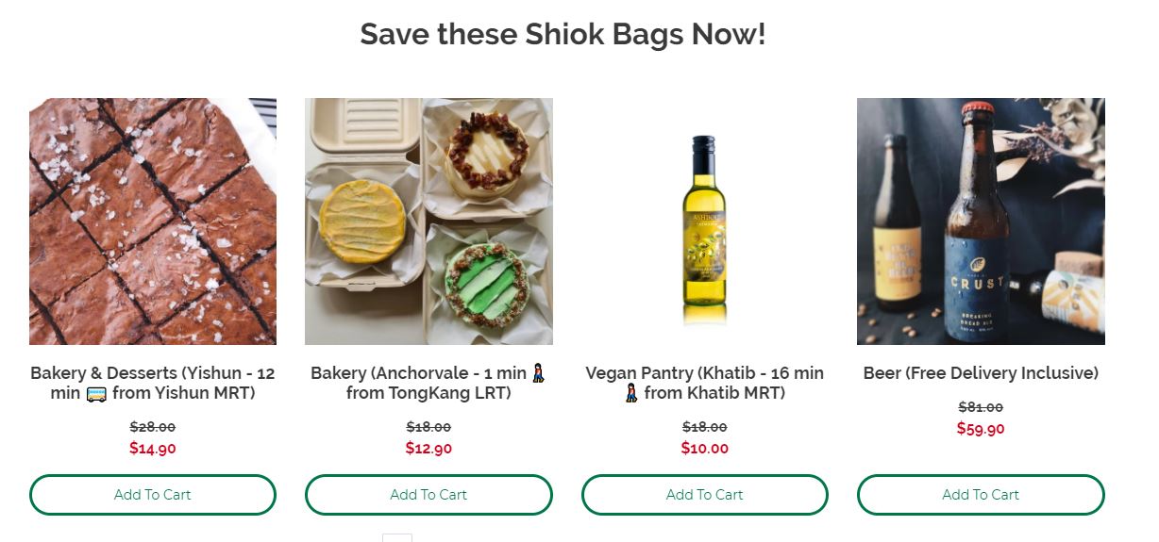Click walking person emoji in Khatib title
Image resolution: width=1159 pixels, height=542 pixels.
tap(631, 394)
